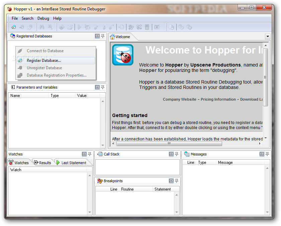
Task: Click the Type column in Parameters
Action: coord(62,96)
